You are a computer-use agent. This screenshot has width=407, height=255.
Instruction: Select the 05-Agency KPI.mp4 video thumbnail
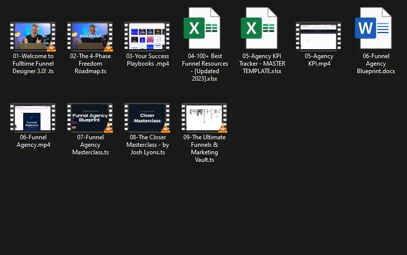(x=318, y=36)
